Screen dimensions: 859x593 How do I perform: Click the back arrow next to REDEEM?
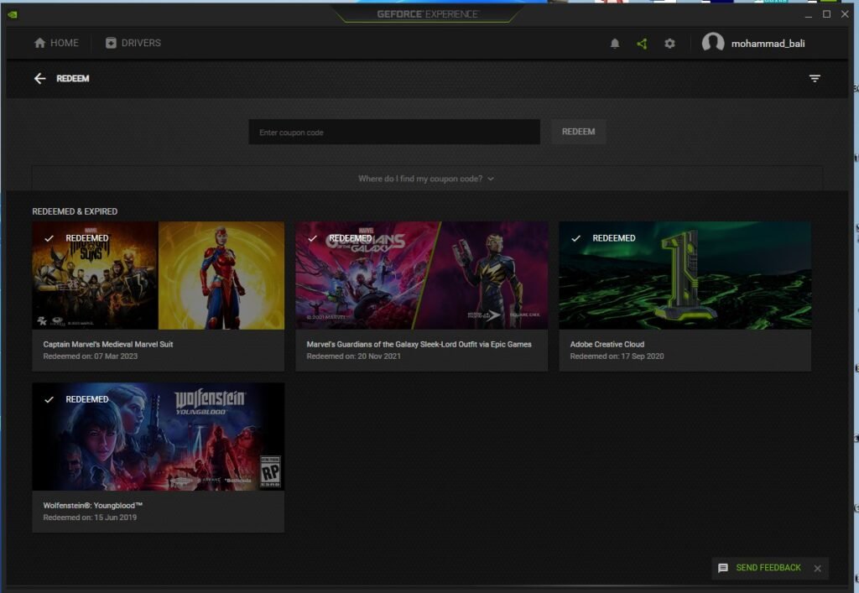[39, 78]
